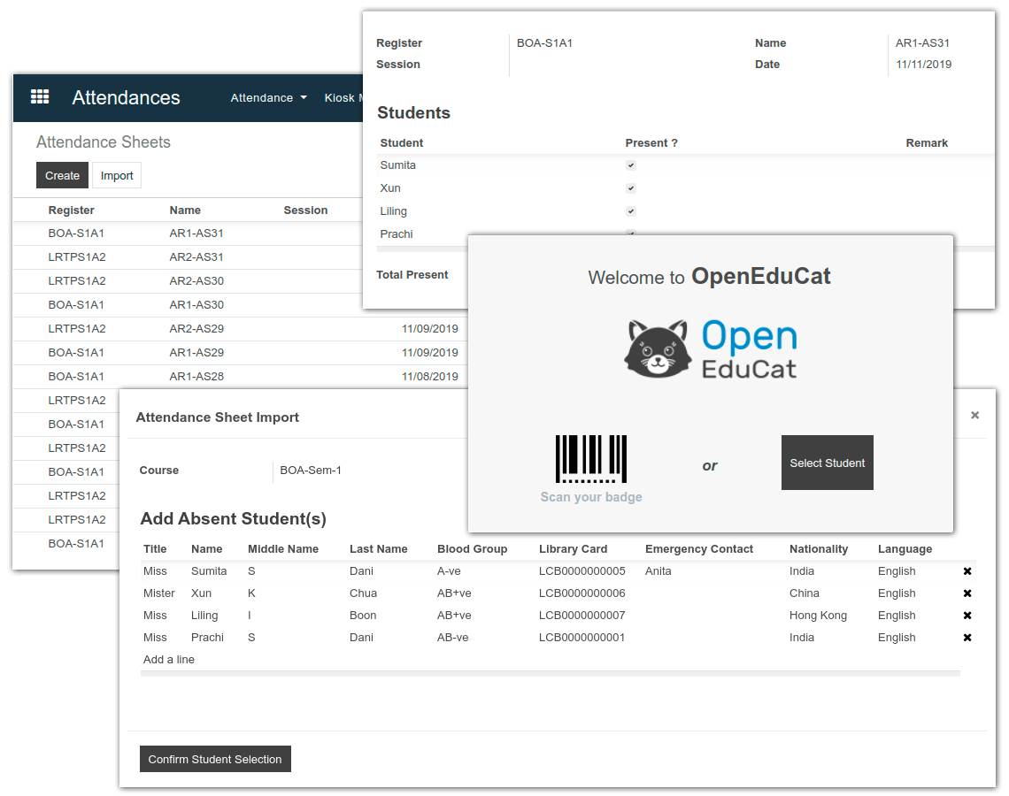The image size is (1009, 796).
Task: Select student Liling in Students list
Action: (393, 211)
